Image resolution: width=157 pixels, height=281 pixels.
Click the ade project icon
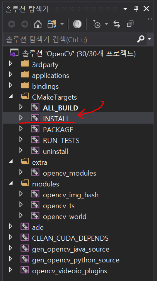coord(25,227)
